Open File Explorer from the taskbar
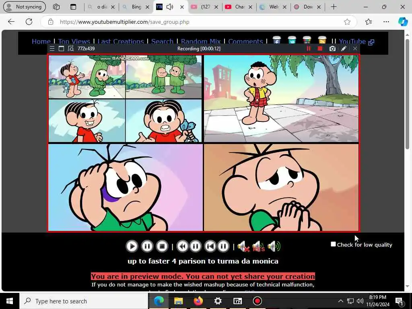412x309 pixels. [178, 301]
